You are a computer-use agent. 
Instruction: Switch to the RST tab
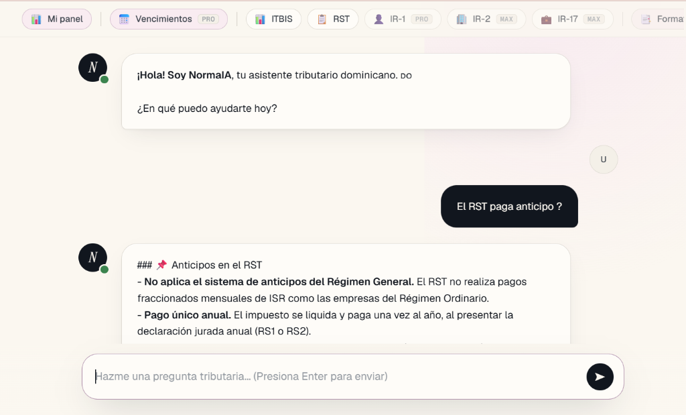pyautogui.click(x=333, y=19)
